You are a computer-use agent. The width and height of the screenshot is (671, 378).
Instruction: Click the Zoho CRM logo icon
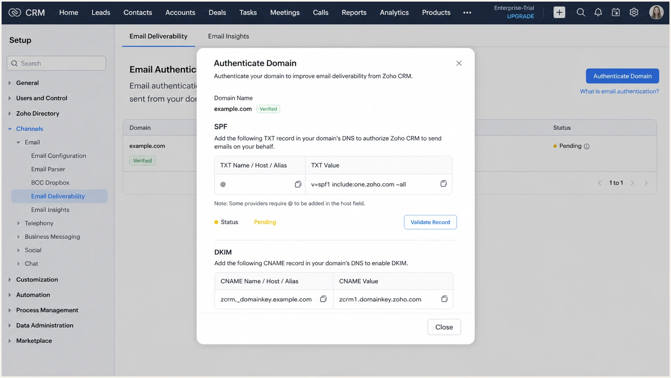[x=14, y=12]
